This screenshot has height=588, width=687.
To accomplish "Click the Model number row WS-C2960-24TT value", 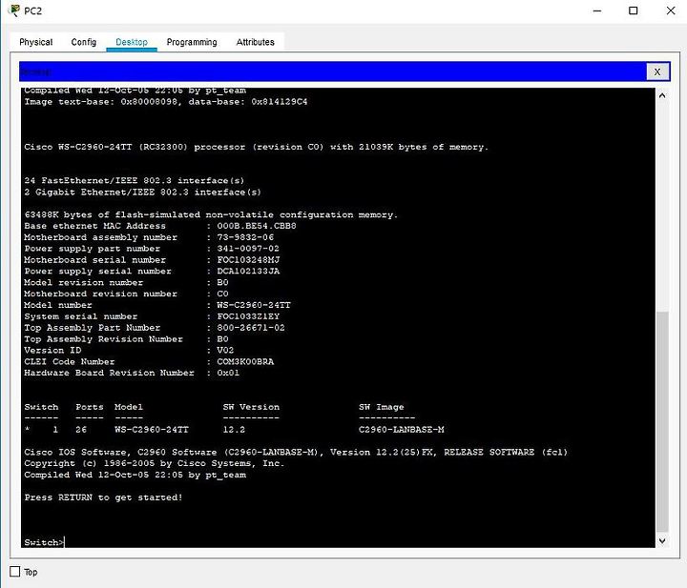I will tap(254, 305).
